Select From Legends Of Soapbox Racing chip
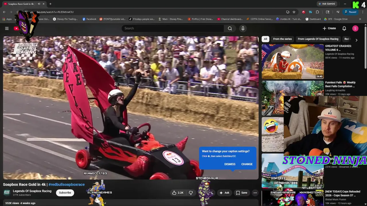The image size is (367, 206). (x=318, y=39)
